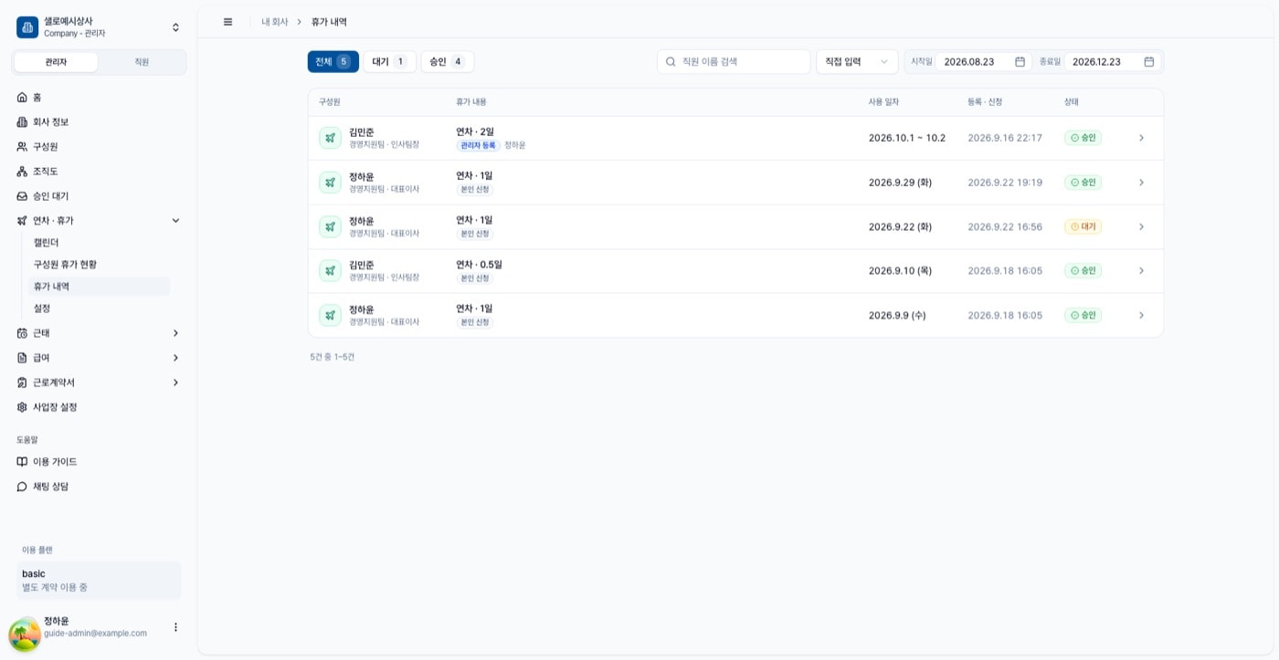Expand the 근태 menu section
Screen dimensions: 1279x660
coord(175,333)
